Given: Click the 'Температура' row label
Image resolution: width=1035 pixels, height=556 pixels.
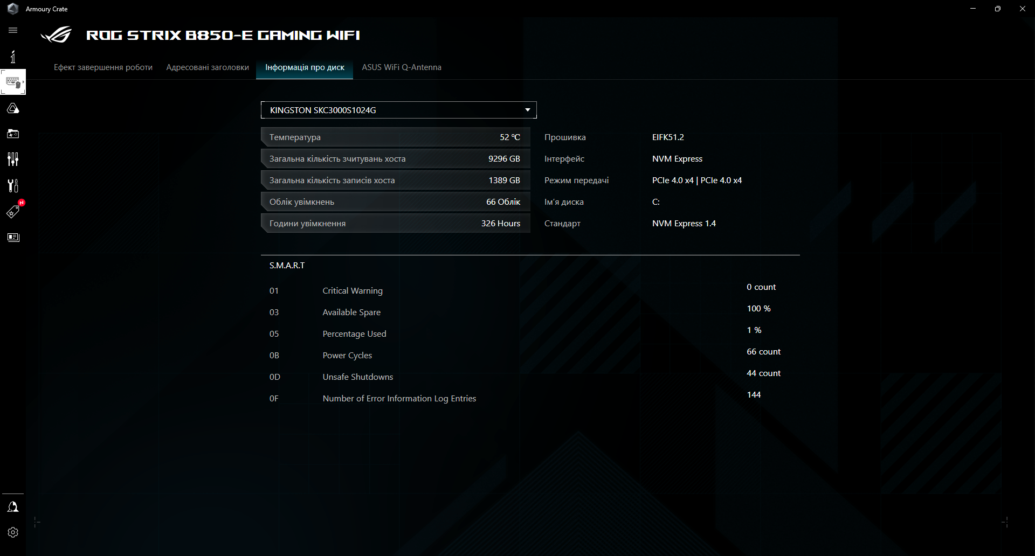Looking at the screenshot, I should 295,137.
